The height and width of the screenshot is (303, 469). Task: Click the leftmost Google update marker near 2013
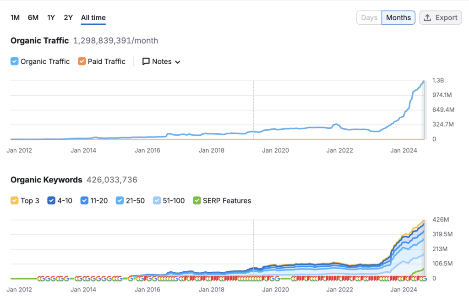pos(40,279)
